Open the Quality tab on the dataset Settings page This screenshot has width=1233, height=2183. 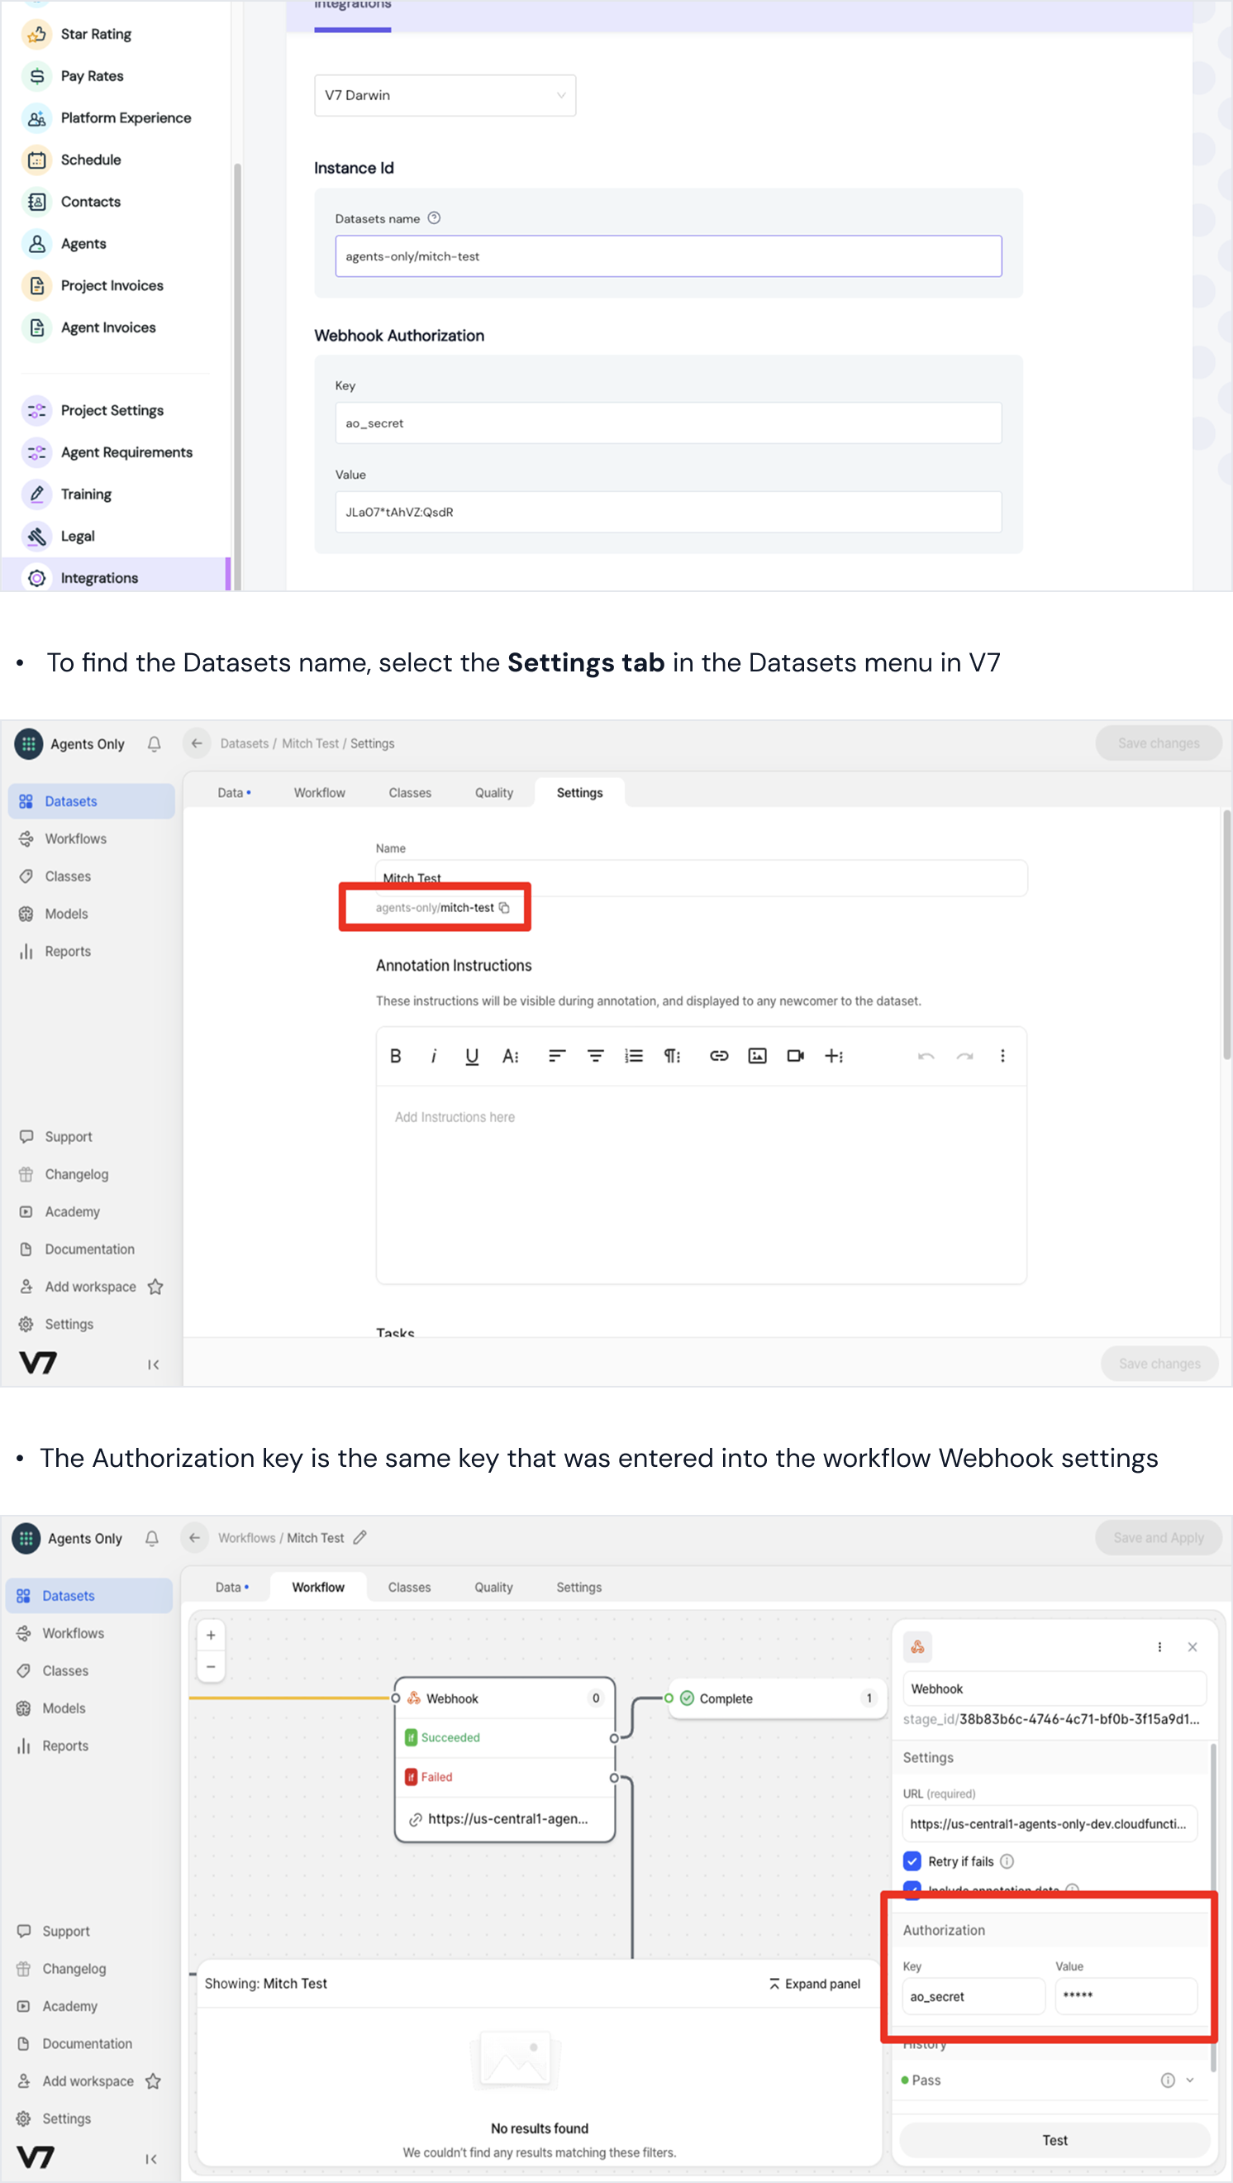tap(493, 792)
